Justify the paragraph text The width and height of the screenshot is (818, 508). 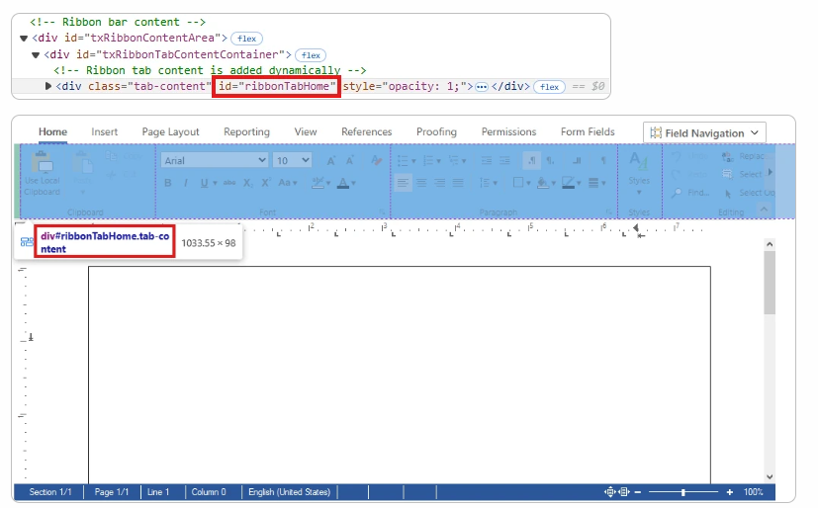pyautogui.click(x=458, y=183)
